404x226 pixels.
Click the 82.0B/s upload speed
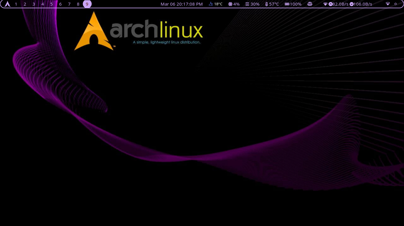tap(340, 4)
